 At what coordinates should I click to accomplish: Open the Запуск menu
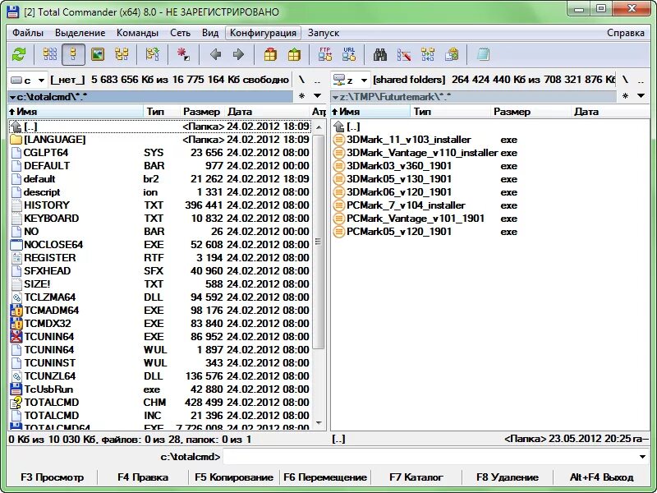(324, 33)
